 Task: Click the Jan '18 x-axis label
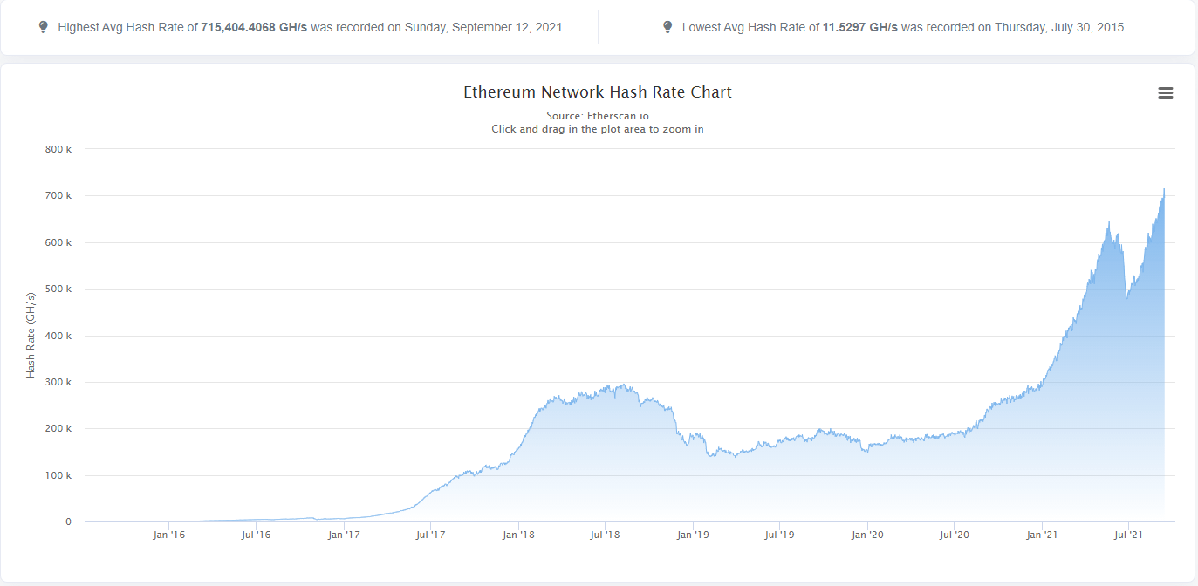(x=518, y=535)
